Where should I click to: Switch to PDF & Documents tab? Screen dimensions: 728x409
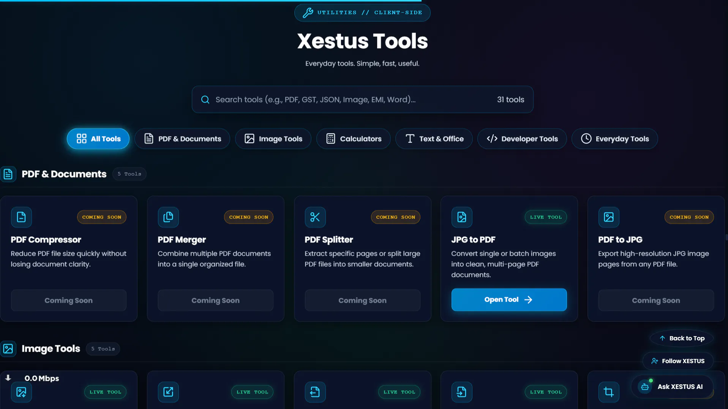pos(182,139)
